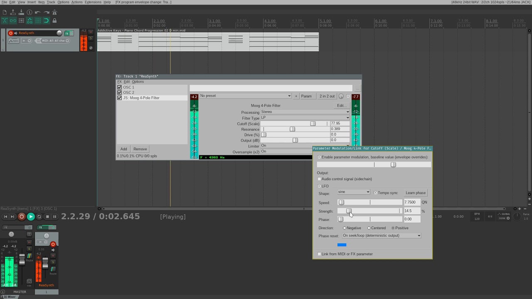Screen dimensions: 532x299
Task: Select Negative direction radio button
Action: [345, 228]
